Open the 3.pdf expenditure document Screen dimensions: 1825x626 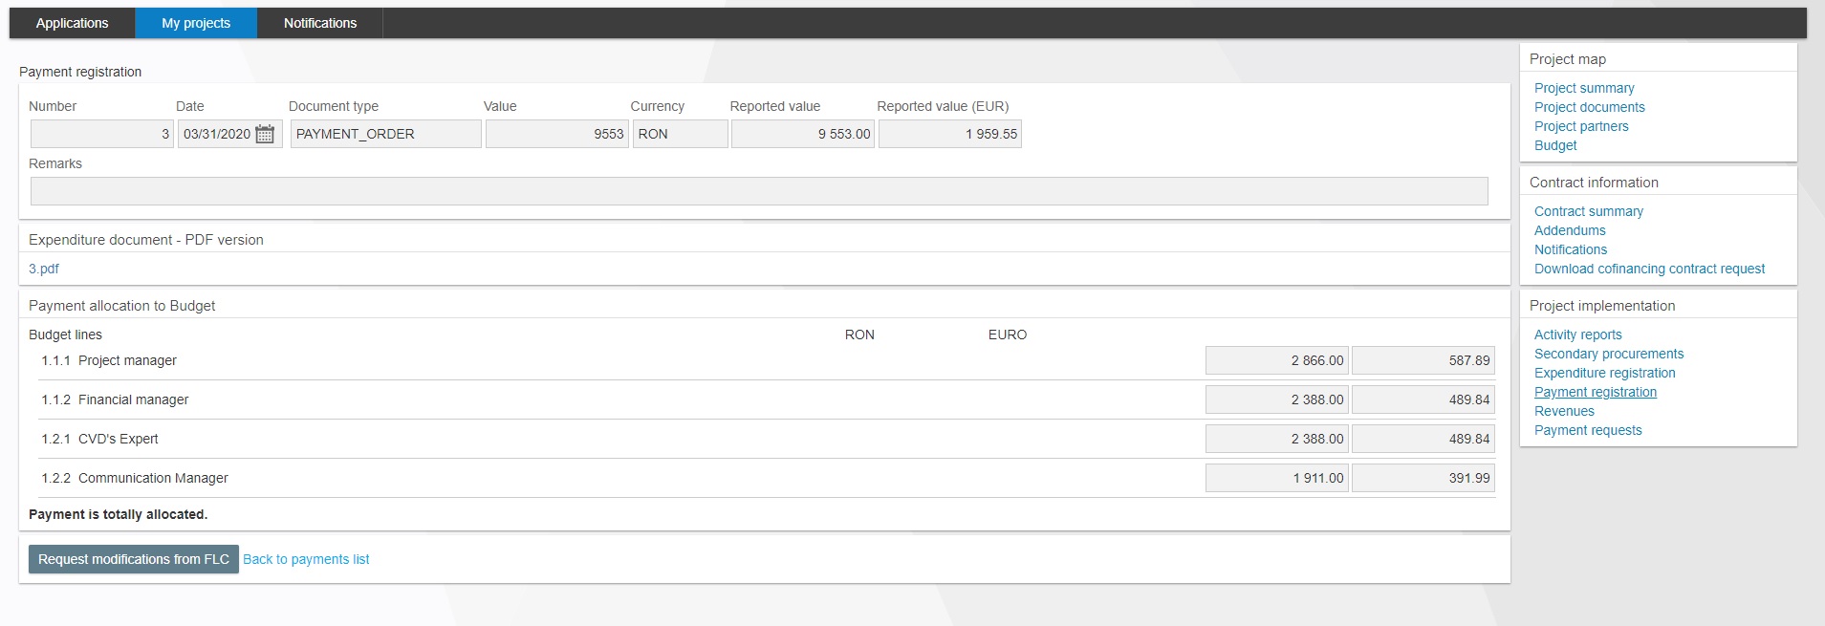pos(44,269)
